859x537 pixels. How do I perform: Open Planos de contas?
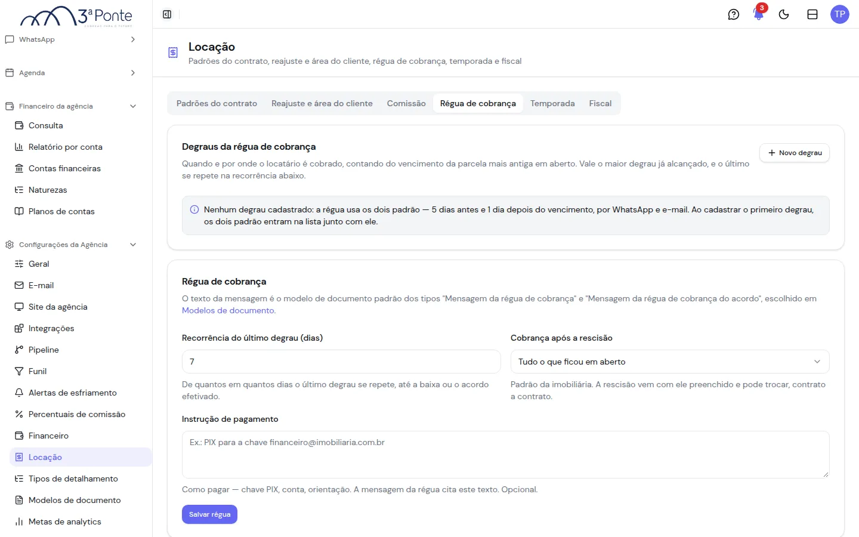pyautogui.click(x=81, y=211)
